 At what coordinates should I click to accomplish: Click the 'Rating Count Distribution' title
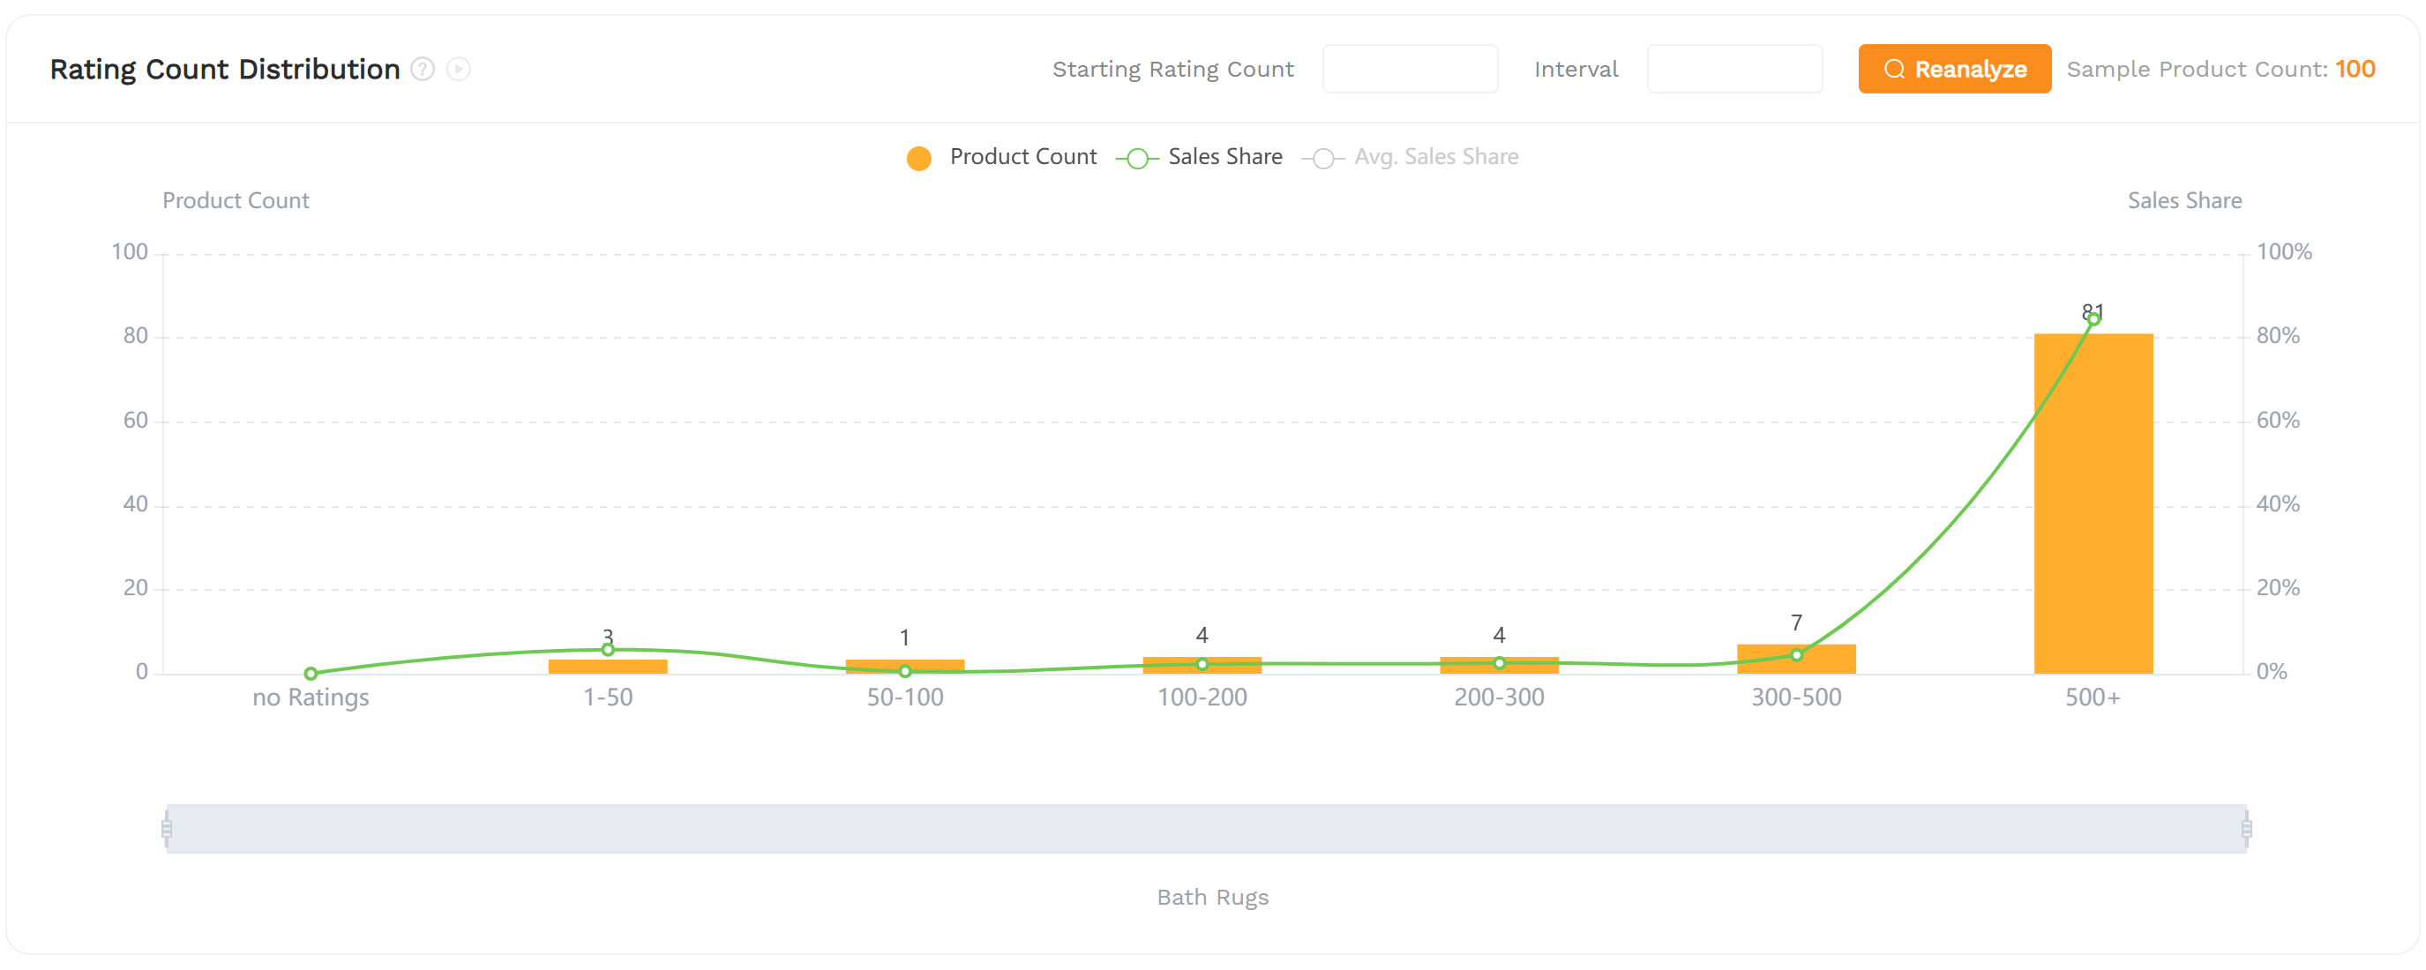point(225,70)
